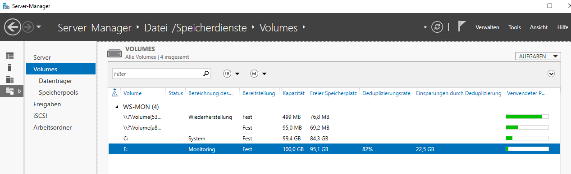The height and width of the screenshot is (174, 571).
Task: Click Wiederherstellung label cell
Action: pos(210,117)
